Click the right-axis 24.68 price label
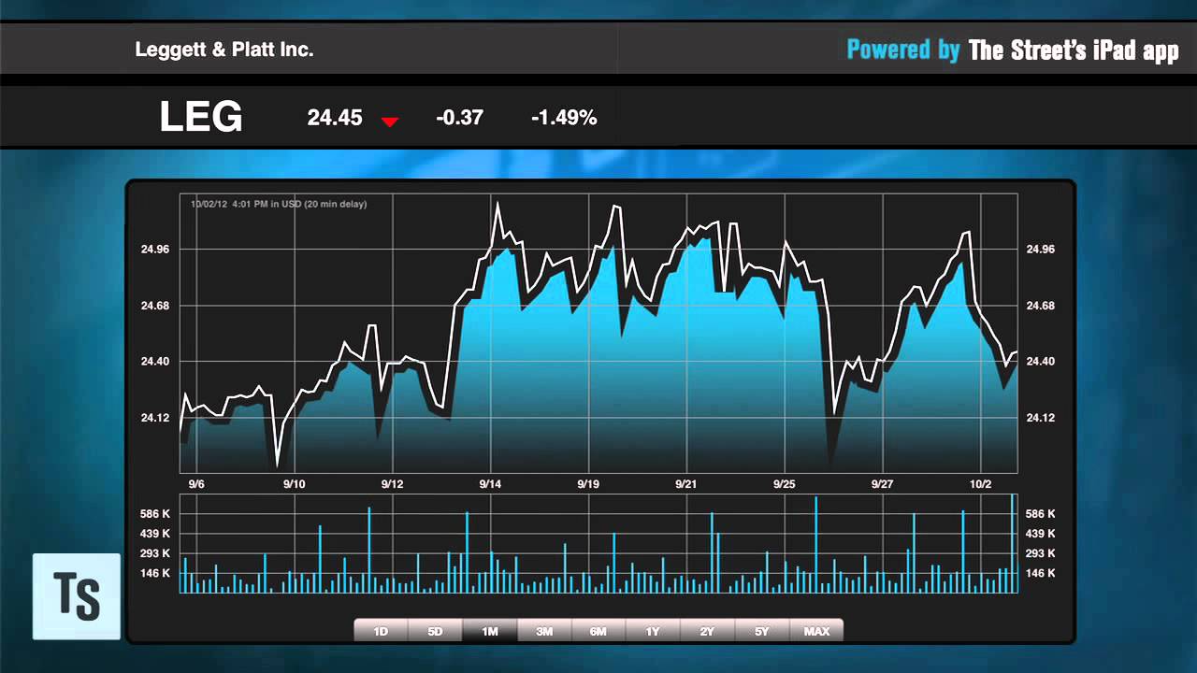The height and width of the screenshot is (673, 1197). (1041, 306)
